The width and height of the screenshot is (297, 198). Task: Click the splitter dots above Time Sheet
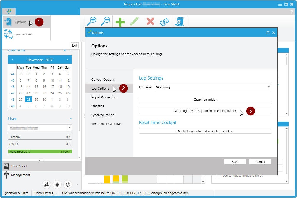click(x=41, y=160)
